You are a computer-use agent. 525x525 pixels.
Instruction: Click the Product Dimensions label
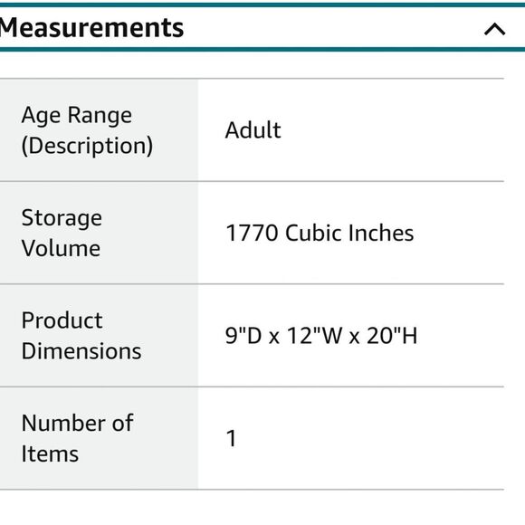point(81,336)
